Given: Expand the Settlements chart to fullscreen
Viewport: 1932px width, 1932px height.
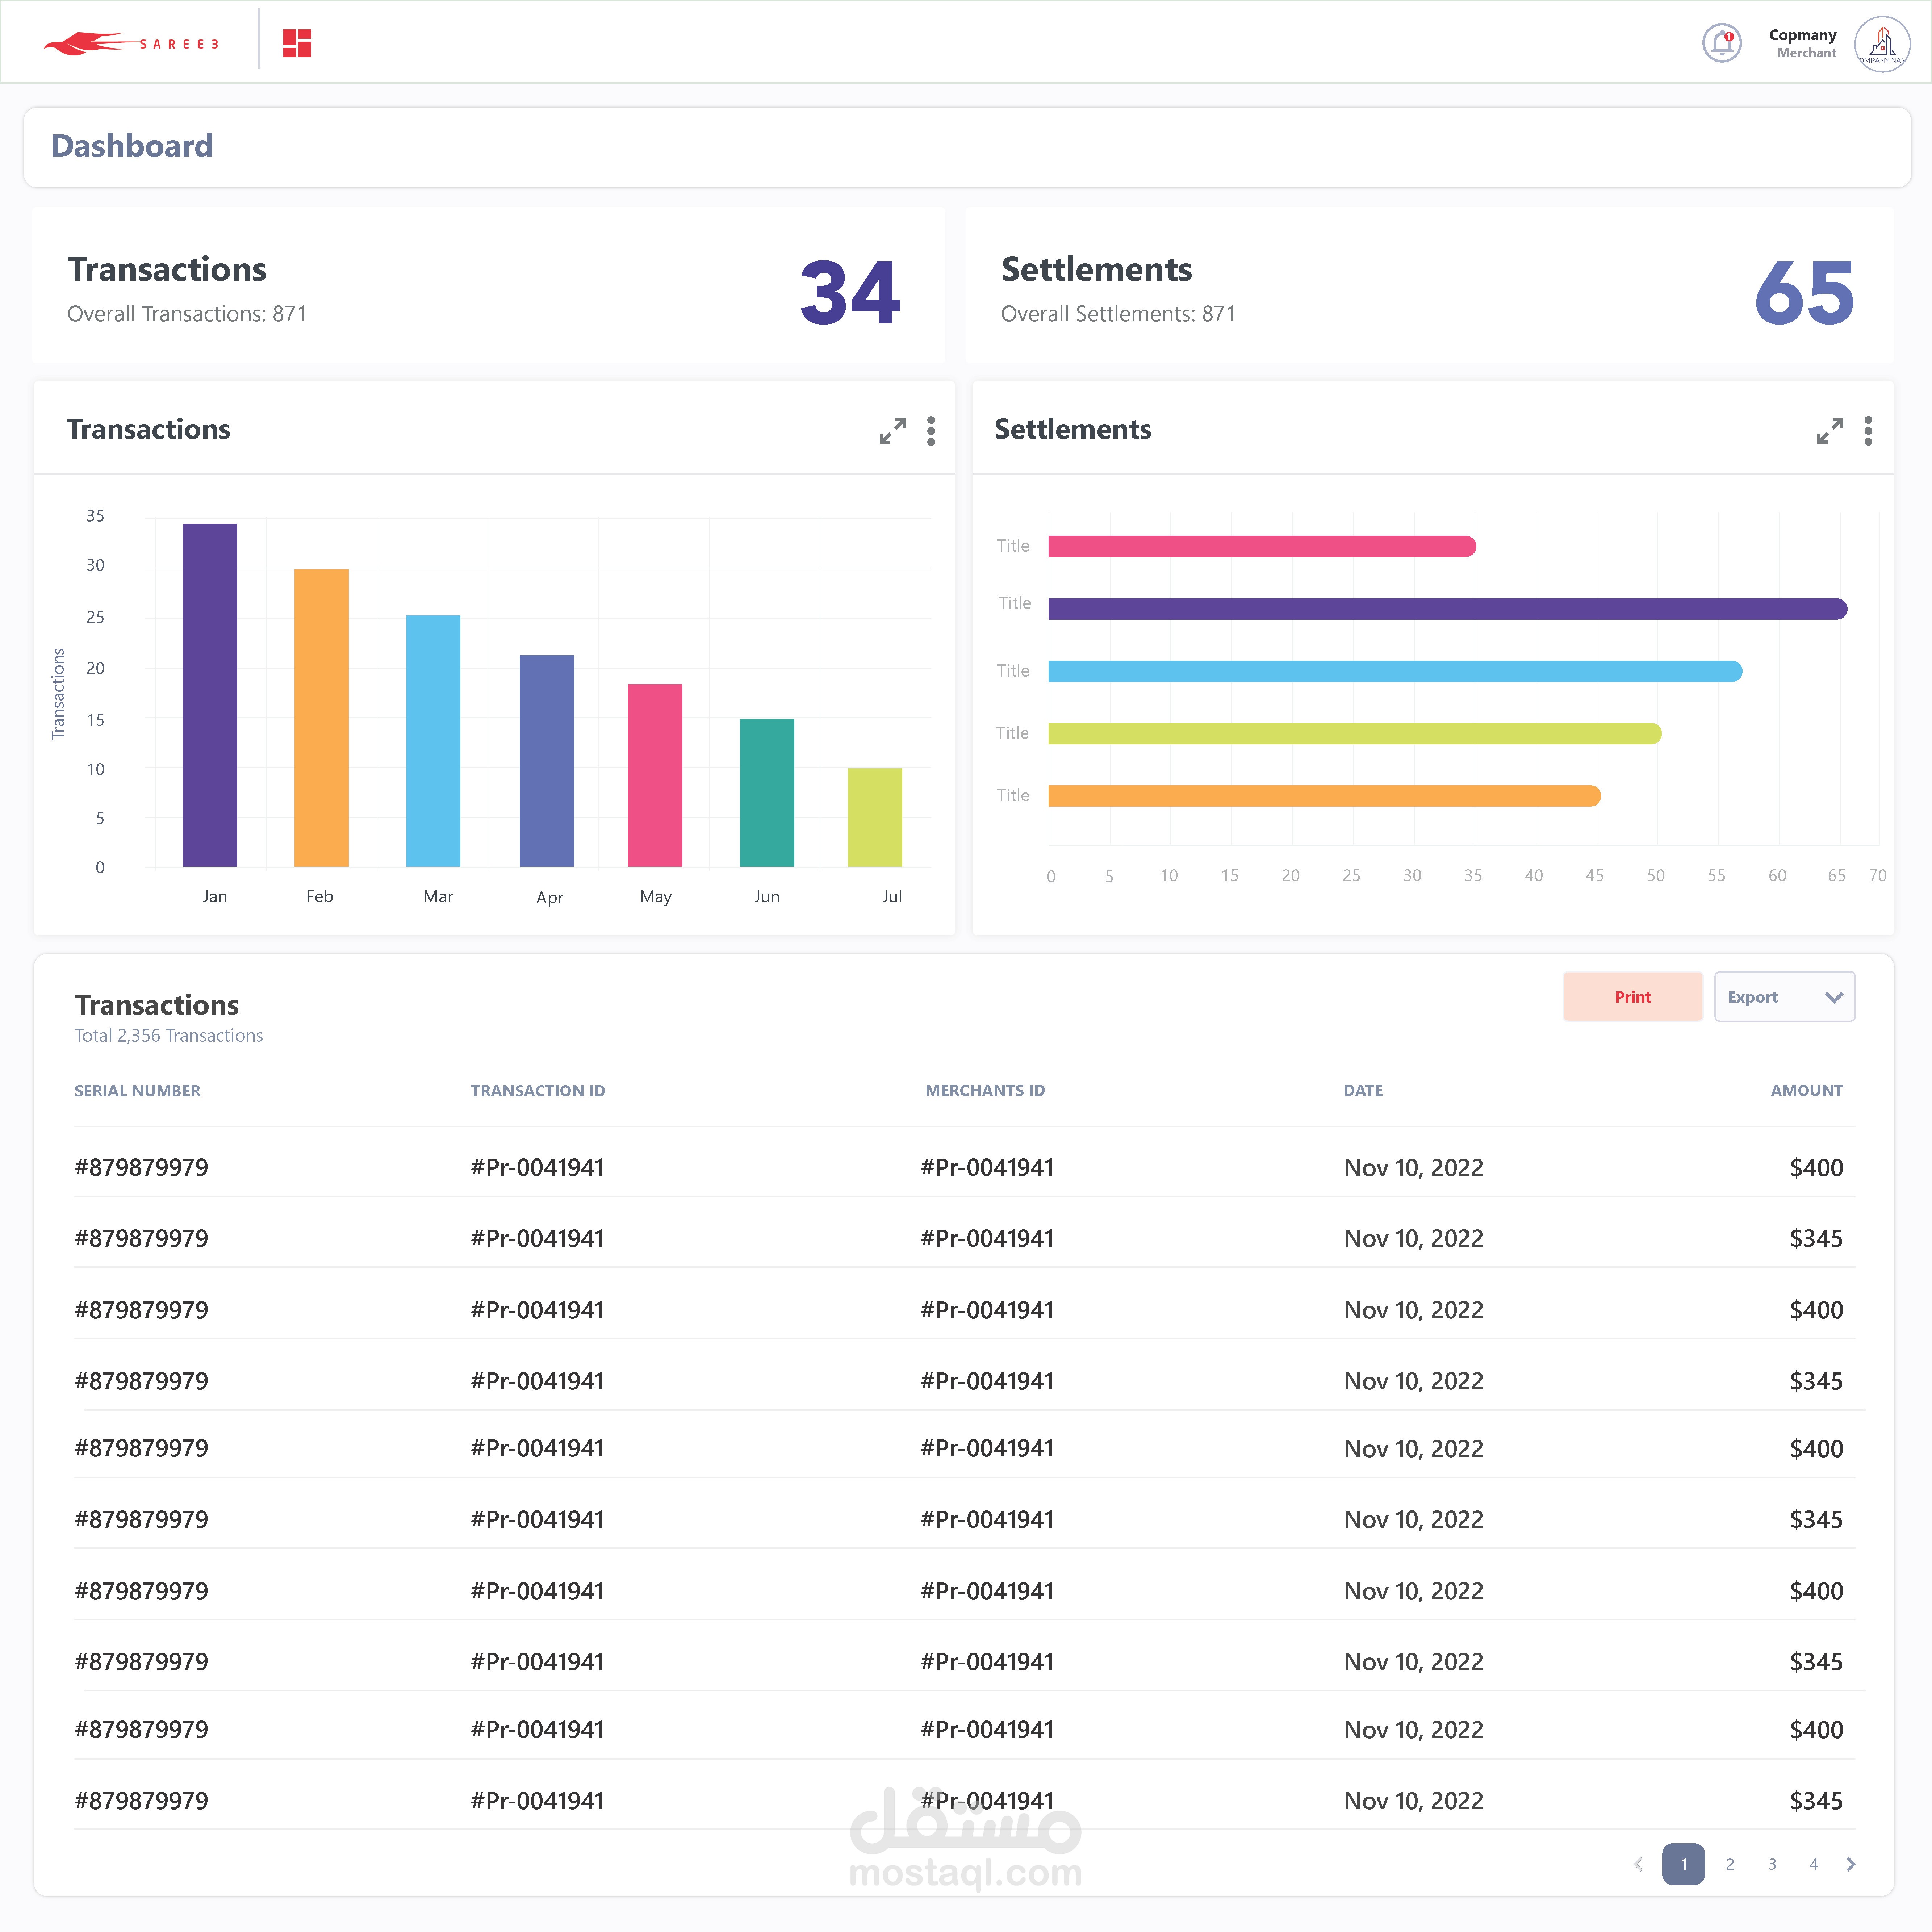Looking at the screenshot, I should coord(1829,431).
